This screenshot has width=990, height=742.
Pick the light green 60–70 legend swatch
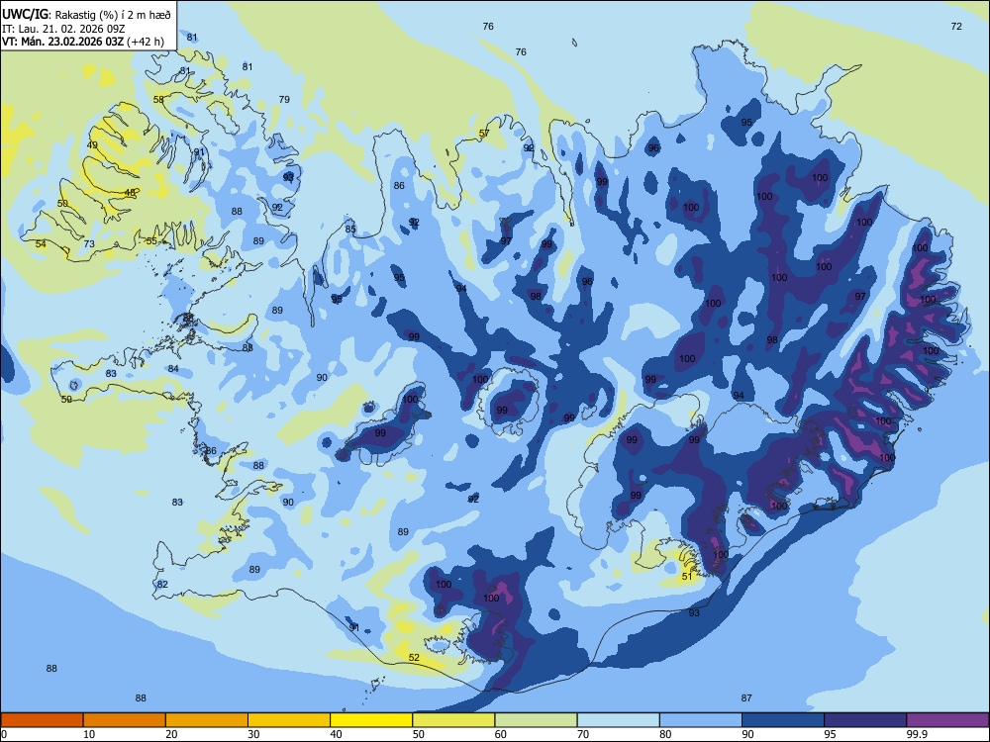pos(536,720)
